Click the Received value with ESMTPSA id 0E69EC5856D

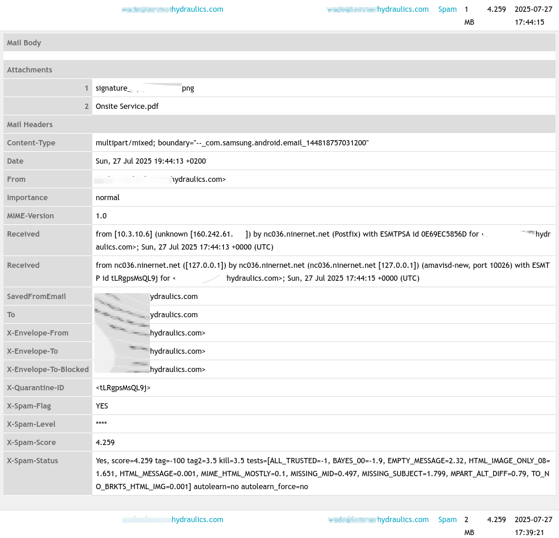(x=323, y=240)
